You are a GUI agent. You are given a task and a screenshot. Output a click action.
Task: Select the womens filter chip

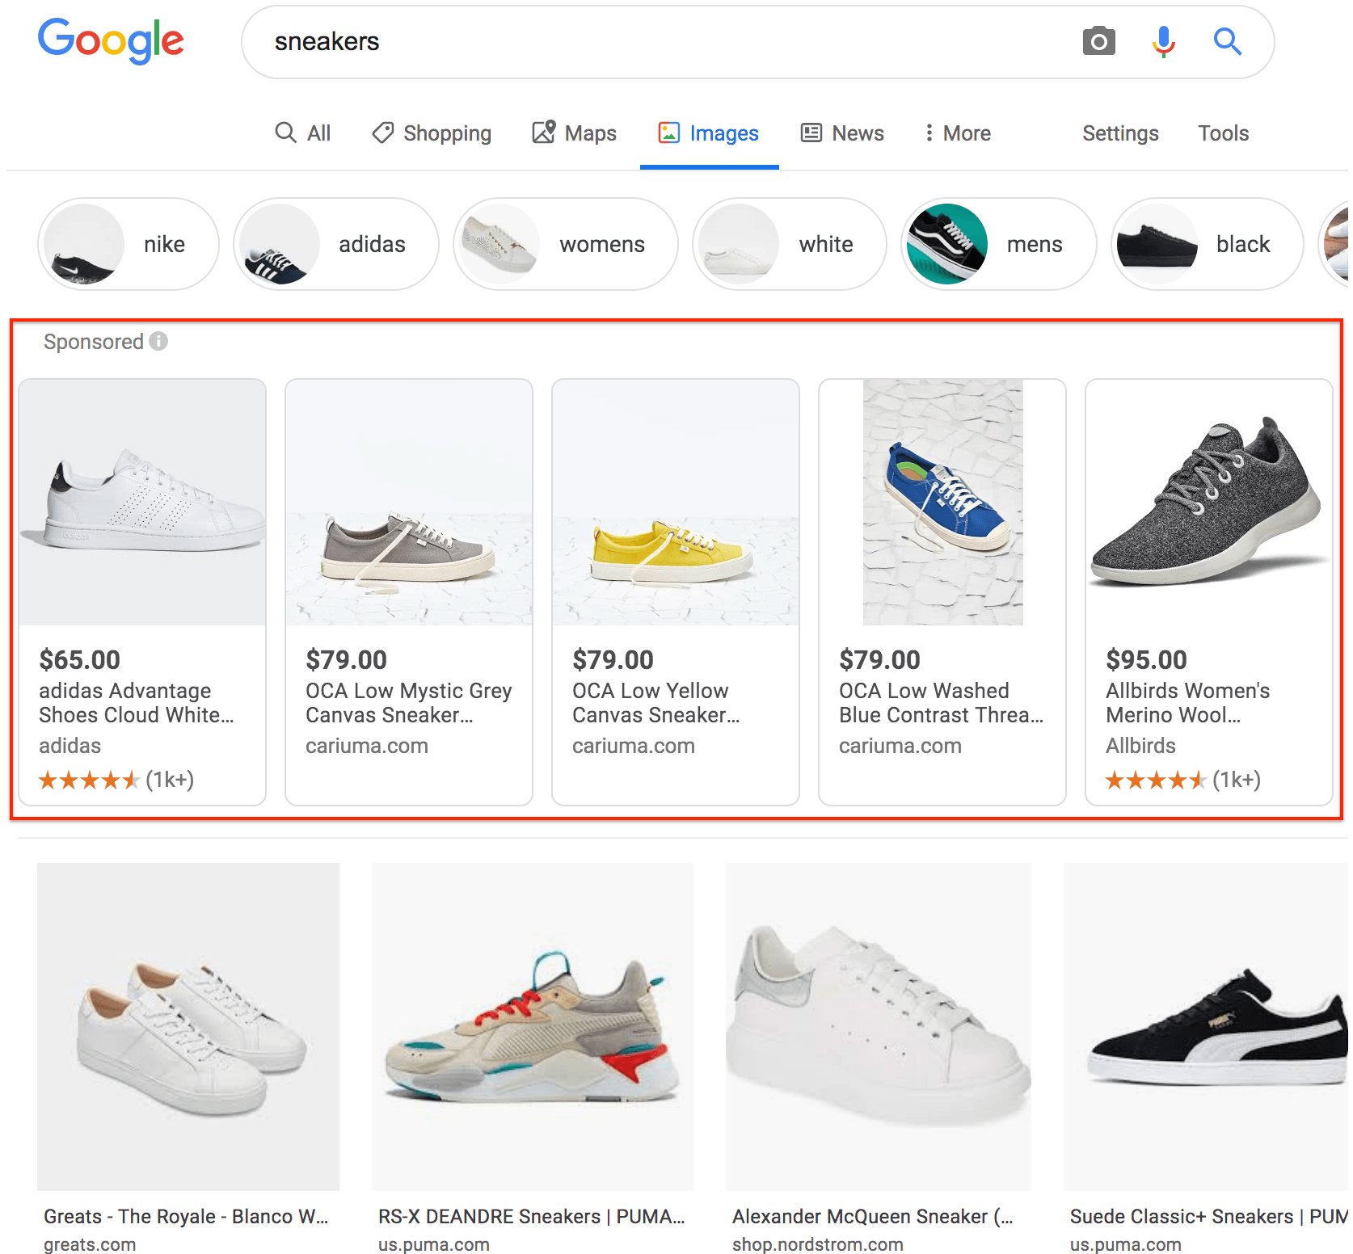(x=565, y=244)
